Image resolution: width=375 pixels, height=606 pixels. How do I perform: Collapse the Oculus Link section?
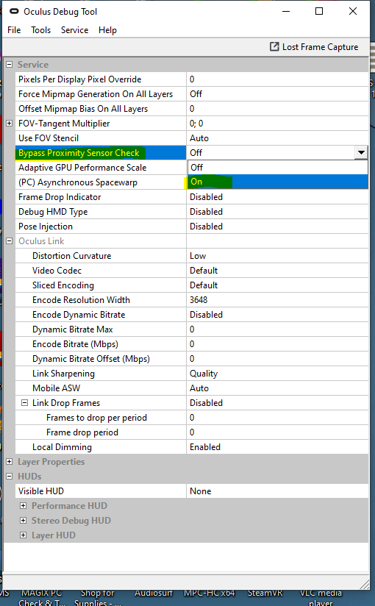[x=10, y=240]
